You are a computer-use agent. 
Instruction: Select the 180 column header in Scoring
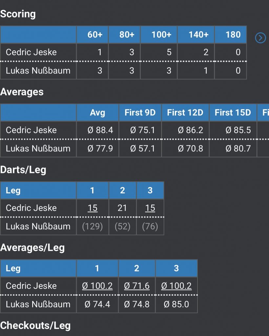233,34
